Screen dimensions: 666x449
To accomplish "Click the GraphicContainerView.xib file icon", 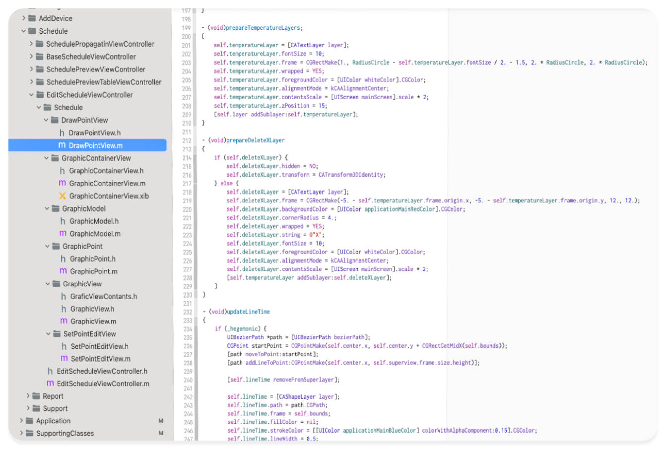I will pyautogui.click(x=63, y=196).
